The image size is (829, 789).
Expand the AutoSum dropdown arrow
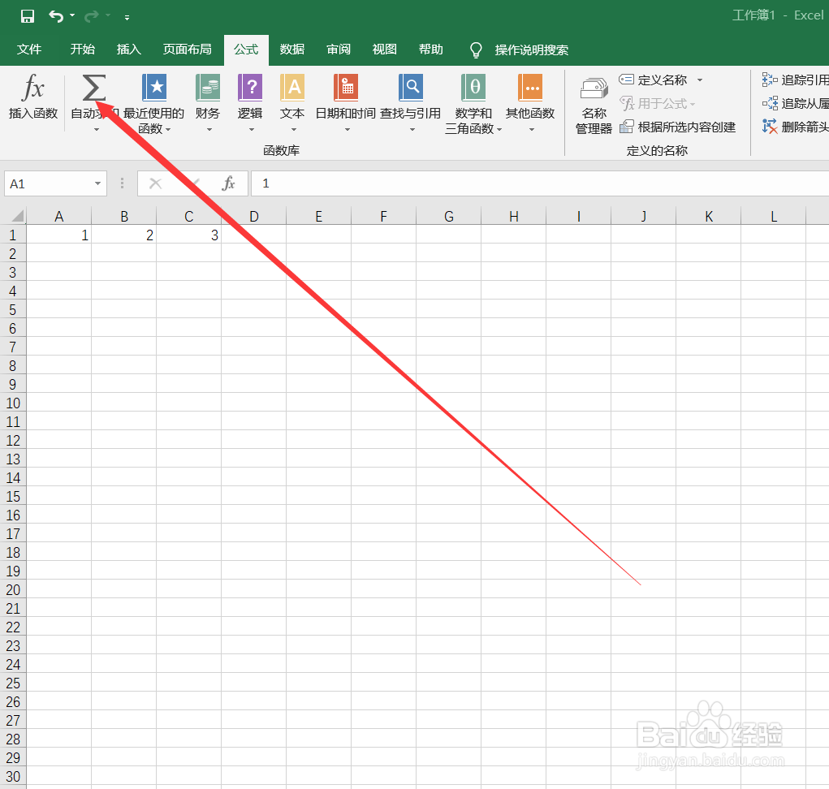pyautogui.click(x=97, y=130)
